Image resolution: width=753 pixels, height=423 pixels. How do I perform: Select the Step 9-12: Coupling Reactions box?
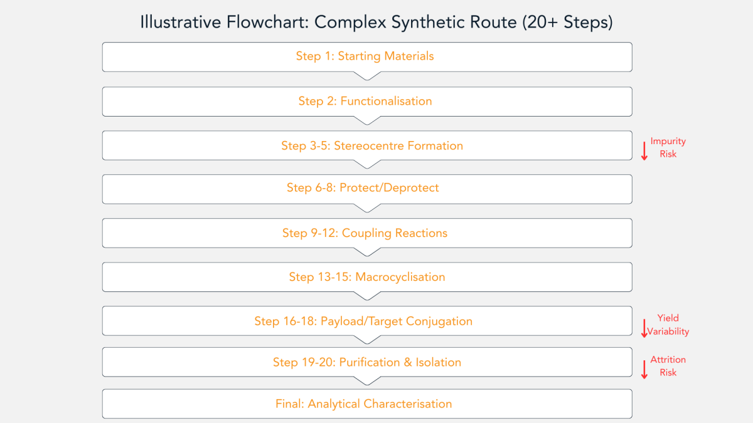(x=367, y=233)
